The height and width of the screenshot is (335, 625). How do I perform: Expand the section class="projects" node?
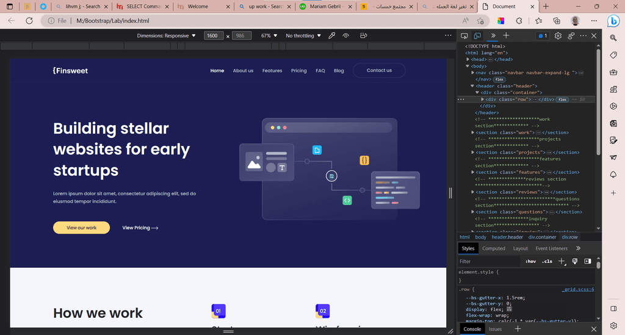[x=473, y=153]
